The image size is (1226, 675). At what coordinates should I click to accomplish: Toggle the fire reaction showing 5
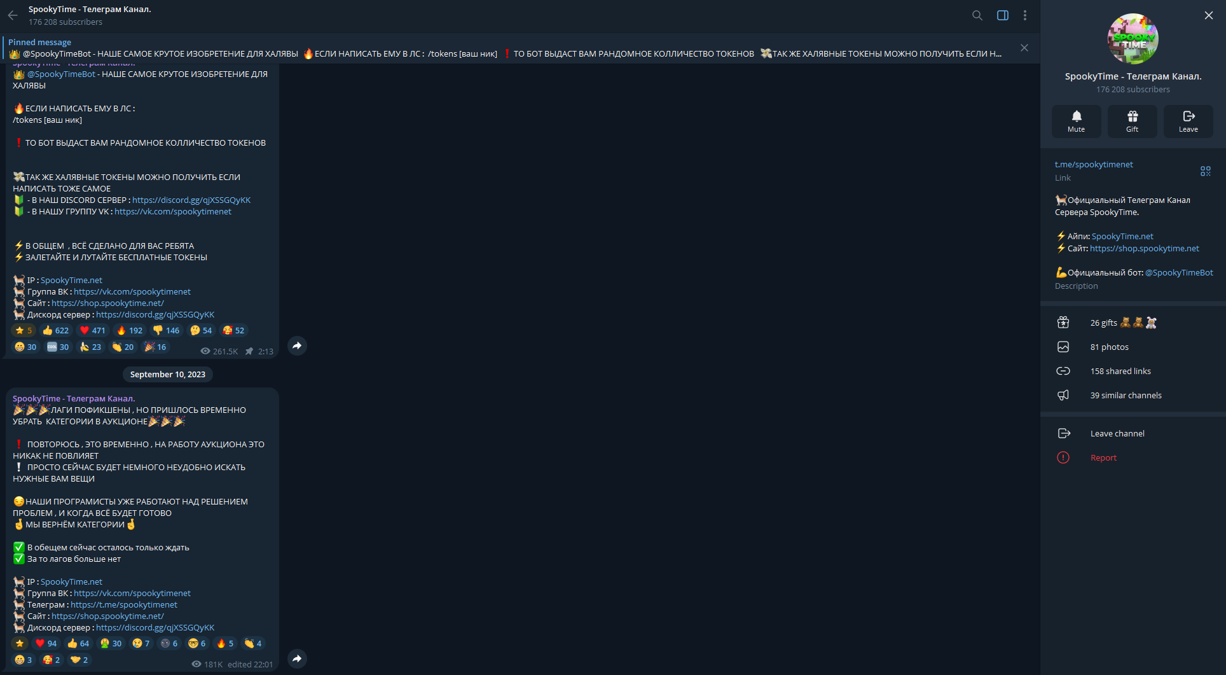click(x=225, y=643)
